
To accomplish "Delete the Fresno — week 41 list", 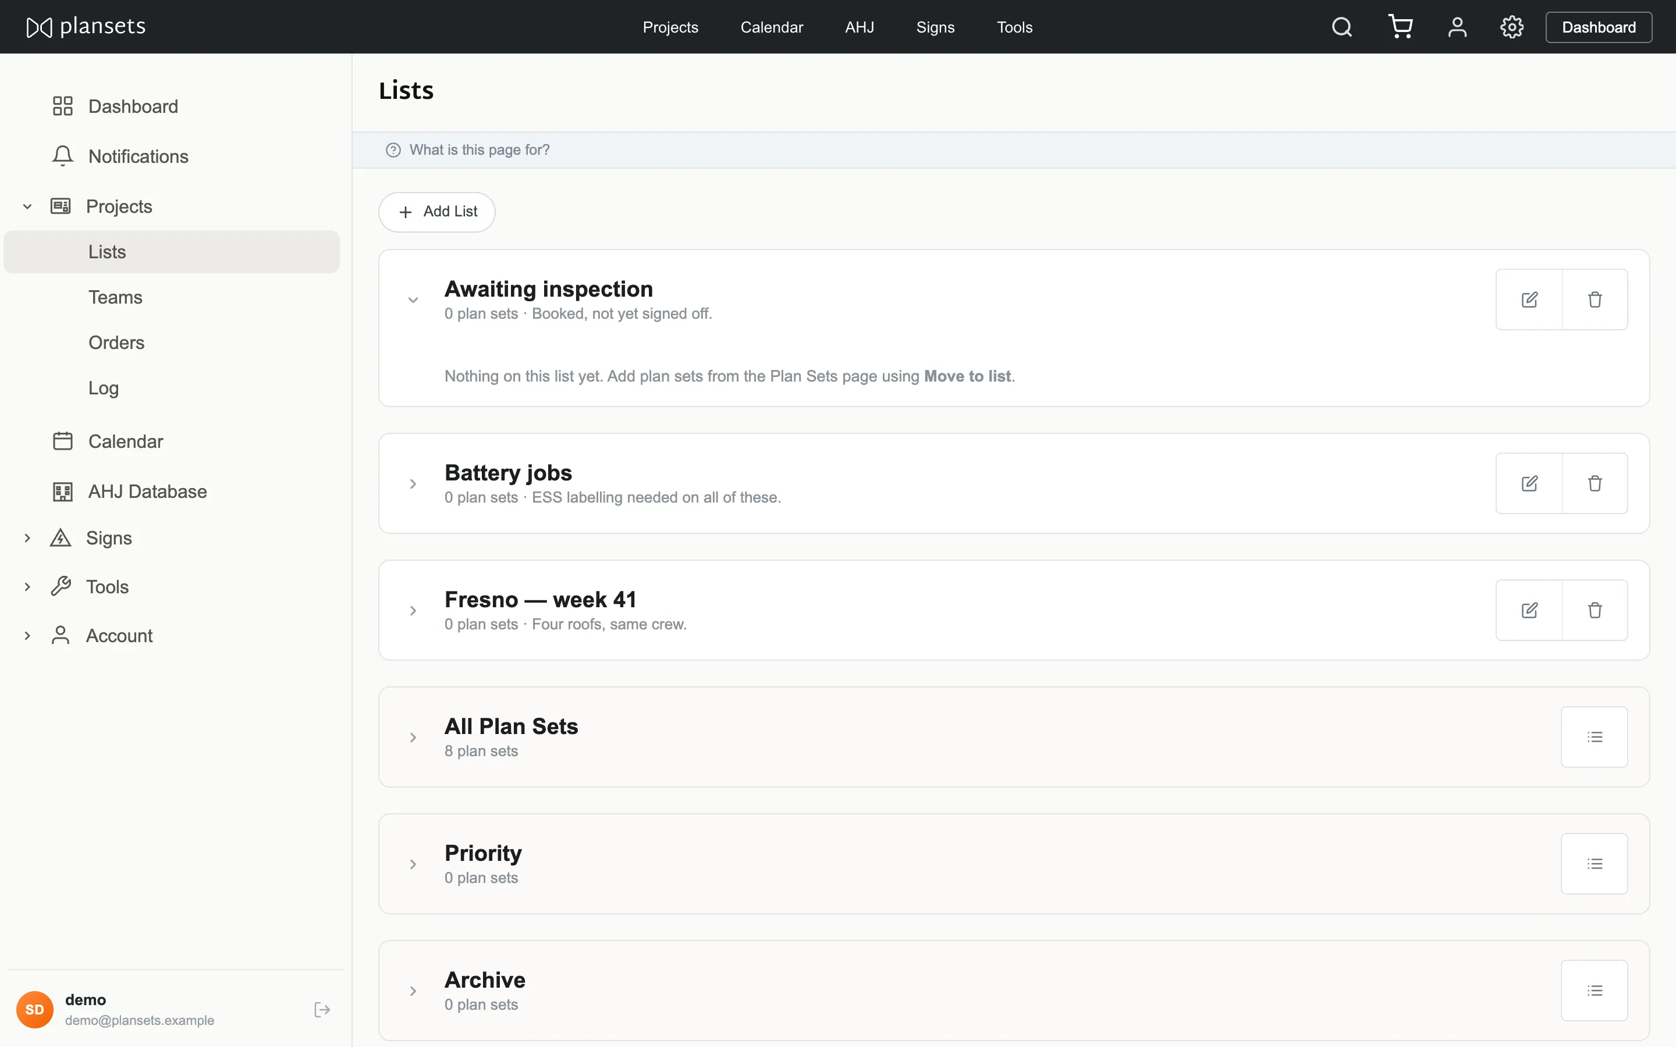I will 1595,610.
